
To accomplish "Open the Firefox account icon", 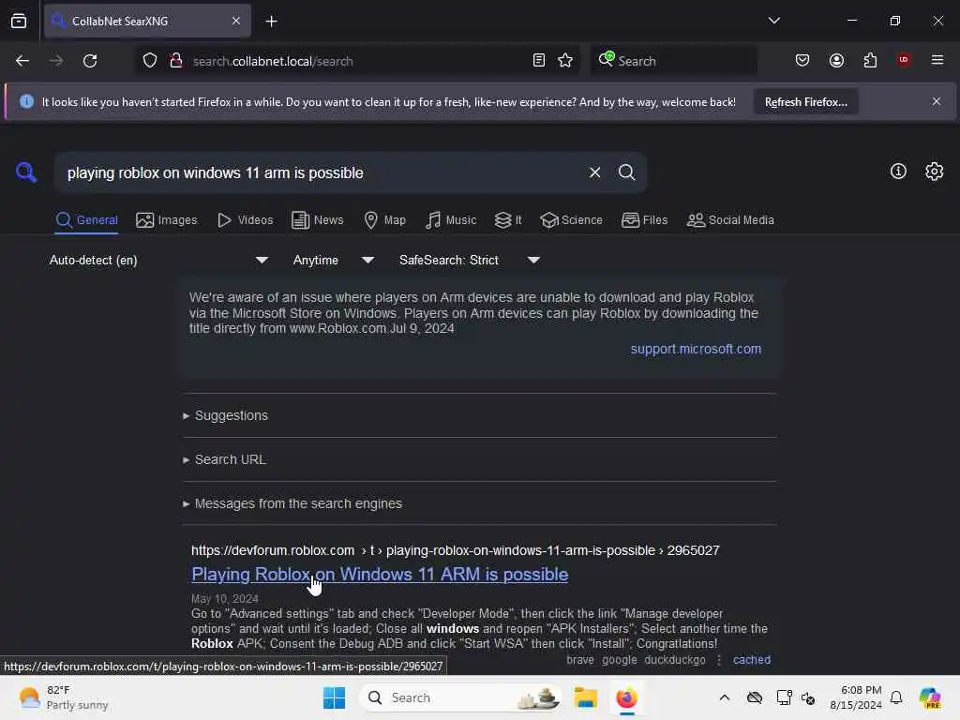I will pos(836,61).
